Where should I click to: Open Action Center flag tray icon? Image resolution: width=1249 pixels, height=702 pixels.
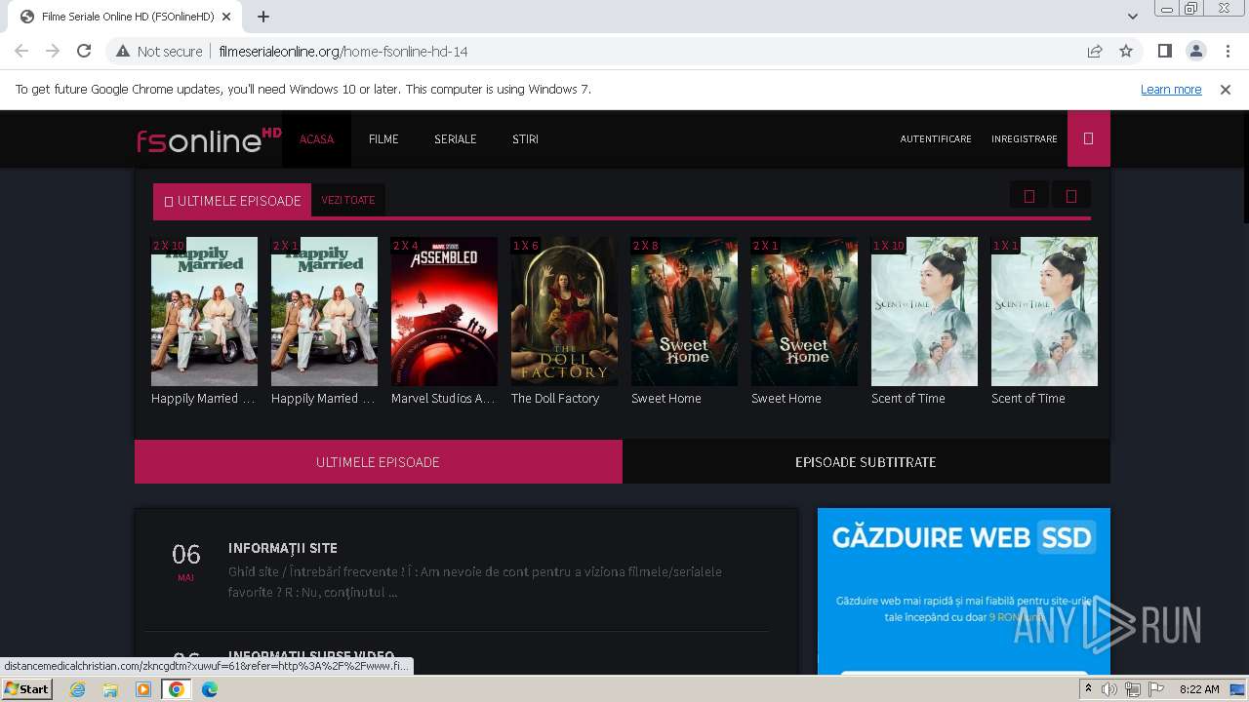click(1156, 689)
